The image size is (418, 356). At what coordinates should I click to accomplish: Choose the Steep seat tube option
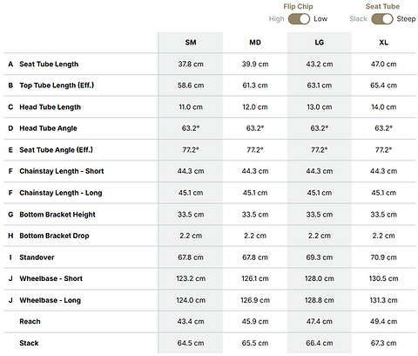click(x=406, y=19)
